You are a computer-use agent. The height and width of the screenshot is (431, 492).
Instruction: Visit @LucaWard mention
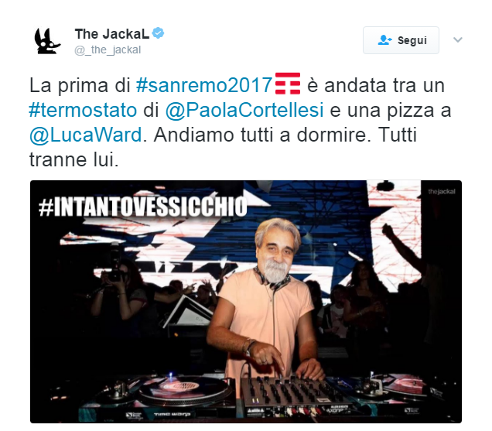[x=86, y=135]
